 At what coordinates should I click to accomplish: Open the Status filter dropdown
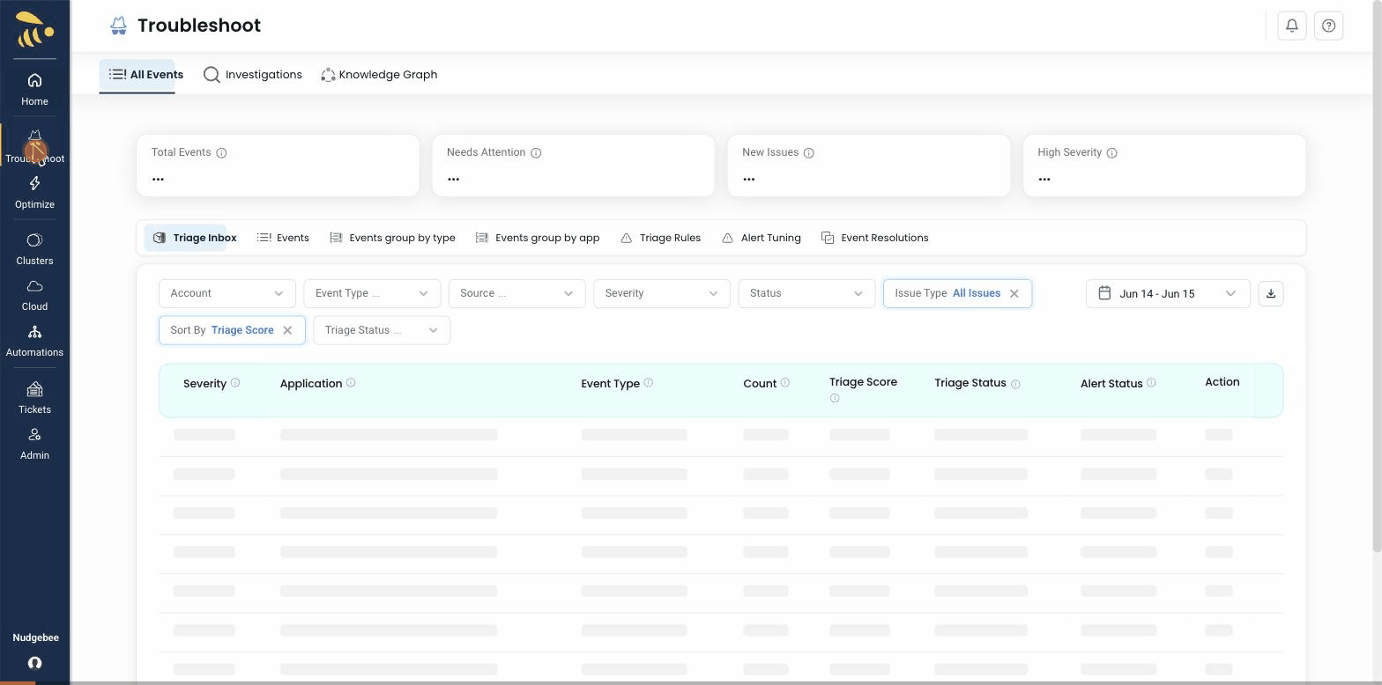click(806, 293)
